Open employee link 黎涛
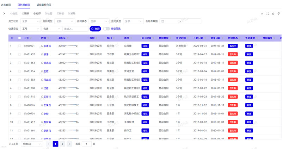Image resolution: width=282 pixels, height=149 pixels. pyautogui.click(x=46, y=54)
